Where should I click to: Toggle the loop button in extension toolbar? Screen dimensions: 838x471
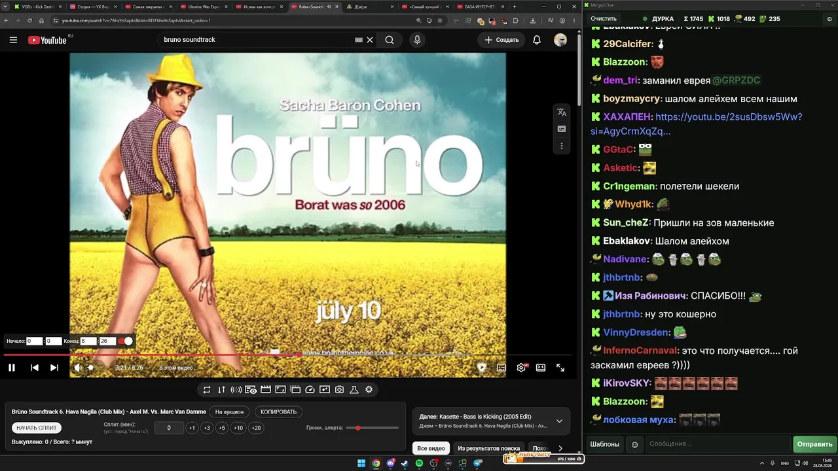point(207,389)
